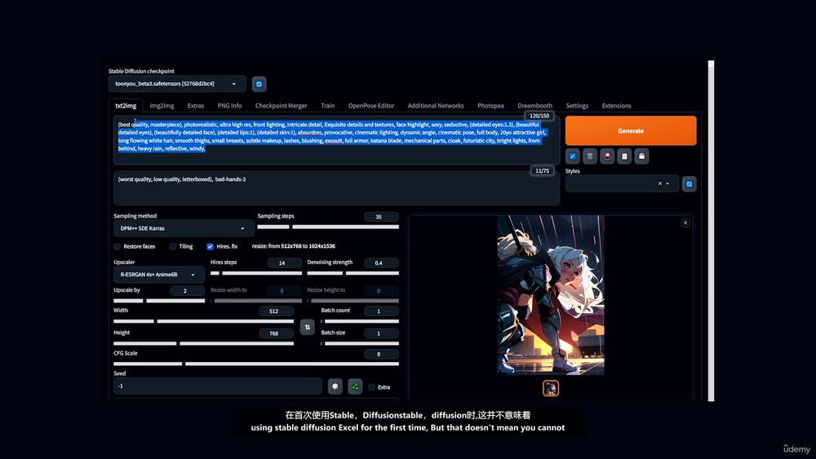Switch to the img2img tab
The height and width of the screenshot is (459, 816).
click(162, 105)
